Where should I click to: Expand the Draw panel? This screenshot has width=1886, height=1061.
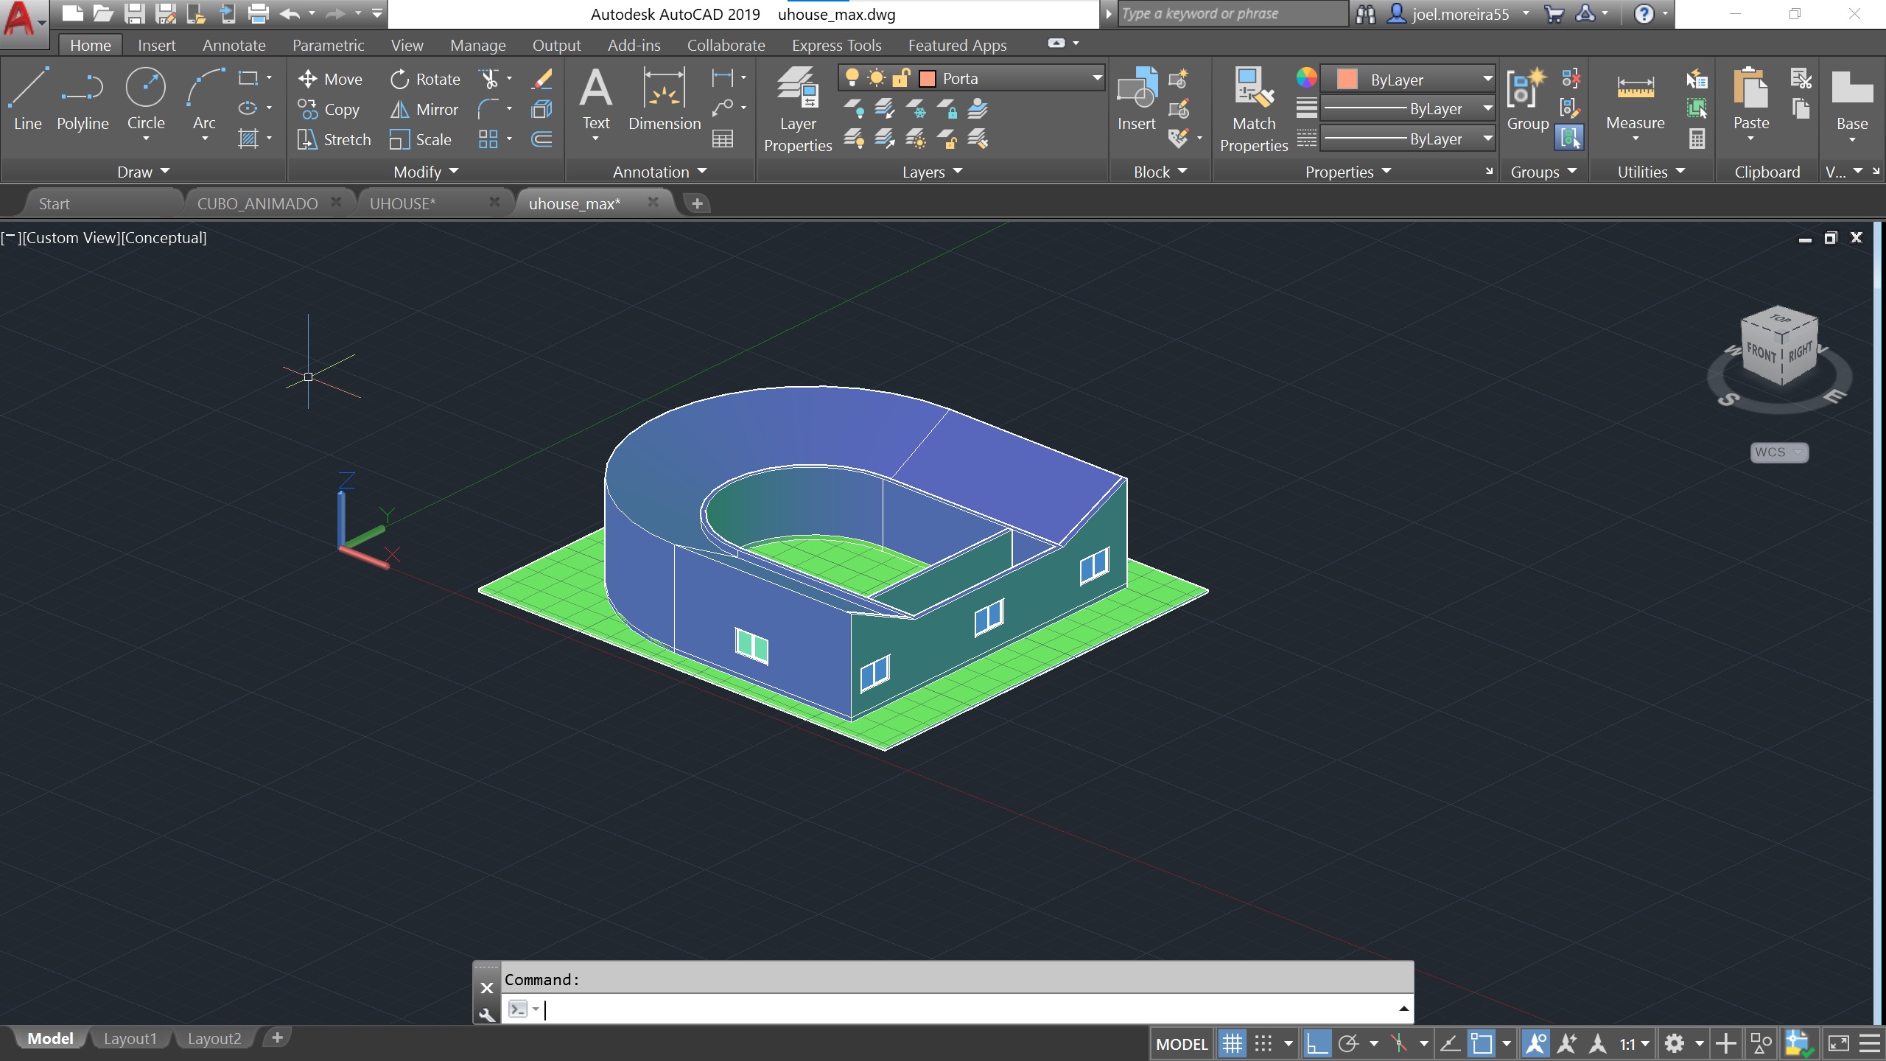click(x=144, y=172)
